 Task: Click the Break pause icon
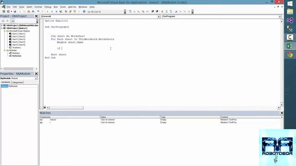(52, 12)
